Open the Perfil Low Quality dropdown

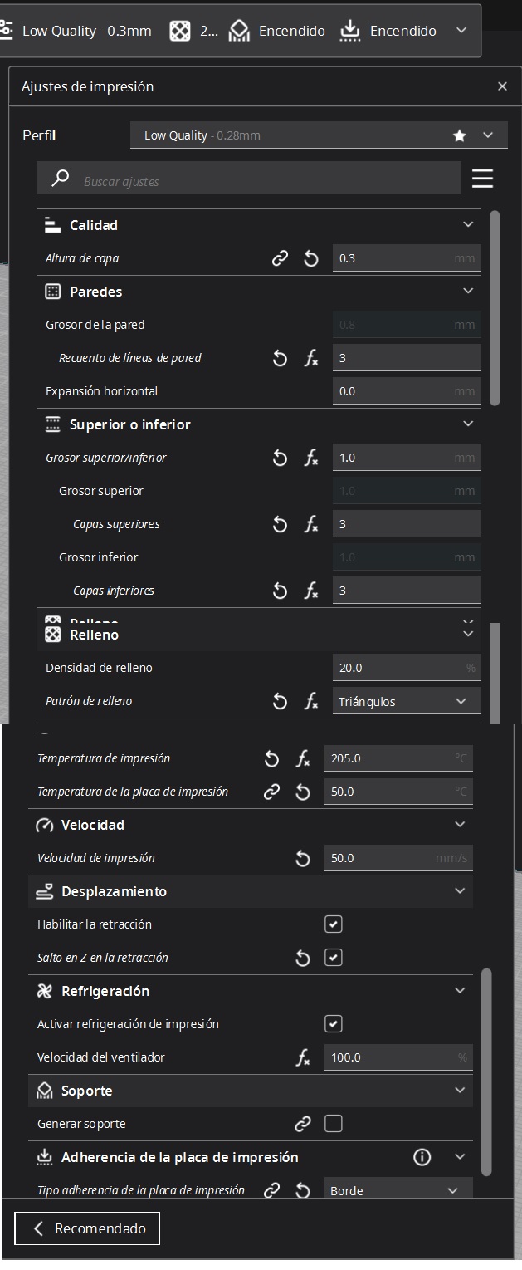(x=319, y=135)
